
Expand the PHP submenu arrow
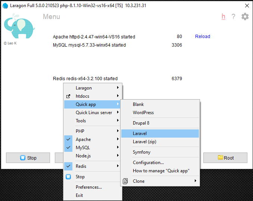coord(118,131)
